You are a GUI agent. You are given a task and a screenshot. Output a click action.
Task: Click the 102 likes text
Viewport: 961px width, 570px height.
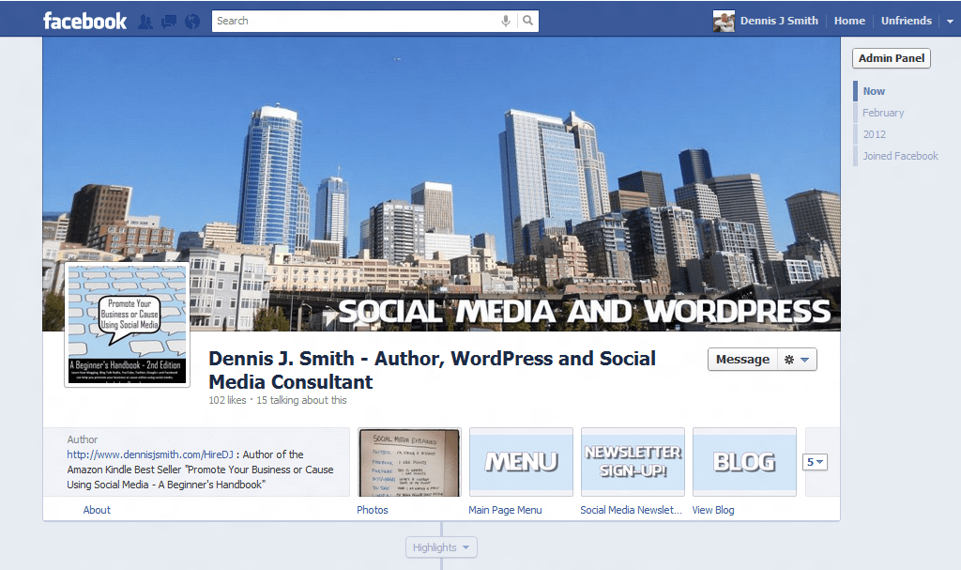point(227,400)
